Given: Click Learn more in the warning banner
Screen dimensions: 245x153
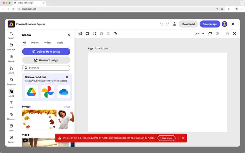Looking at the screenshot, I should [x=167, y=138].
